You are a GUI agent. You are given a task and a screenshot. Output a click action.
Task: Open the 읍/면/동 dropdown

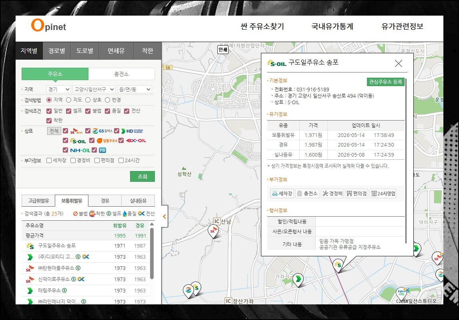(x=134, y=89)
